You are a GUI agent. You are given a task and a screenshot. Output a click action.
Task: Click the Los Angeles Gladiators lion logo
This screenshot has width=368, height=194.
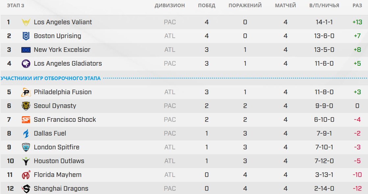(x=26, y=63)
